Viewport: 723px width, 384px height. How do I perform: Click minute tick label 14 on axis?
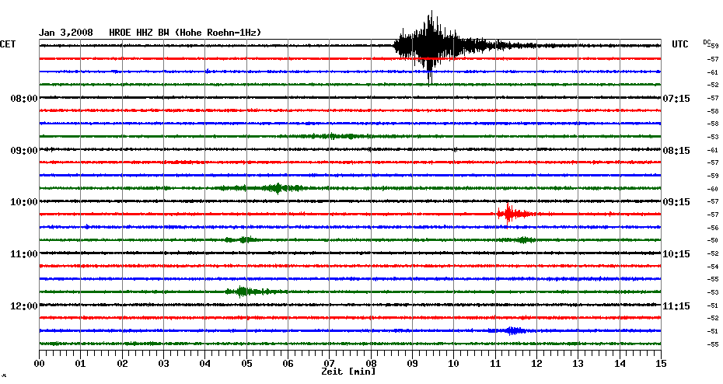(x=620, y=364)
